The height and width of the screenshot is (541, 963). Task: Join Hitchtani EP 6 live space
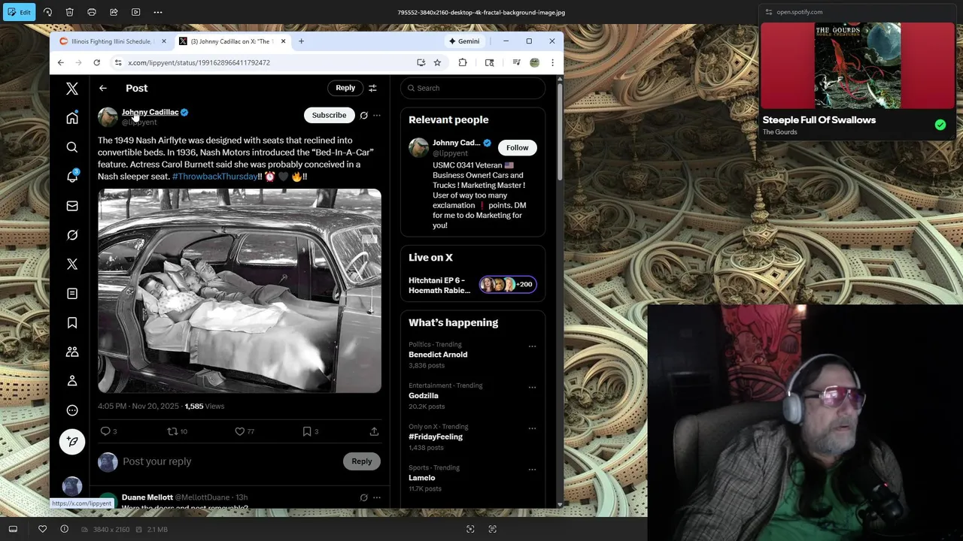(x=472, y=286)
